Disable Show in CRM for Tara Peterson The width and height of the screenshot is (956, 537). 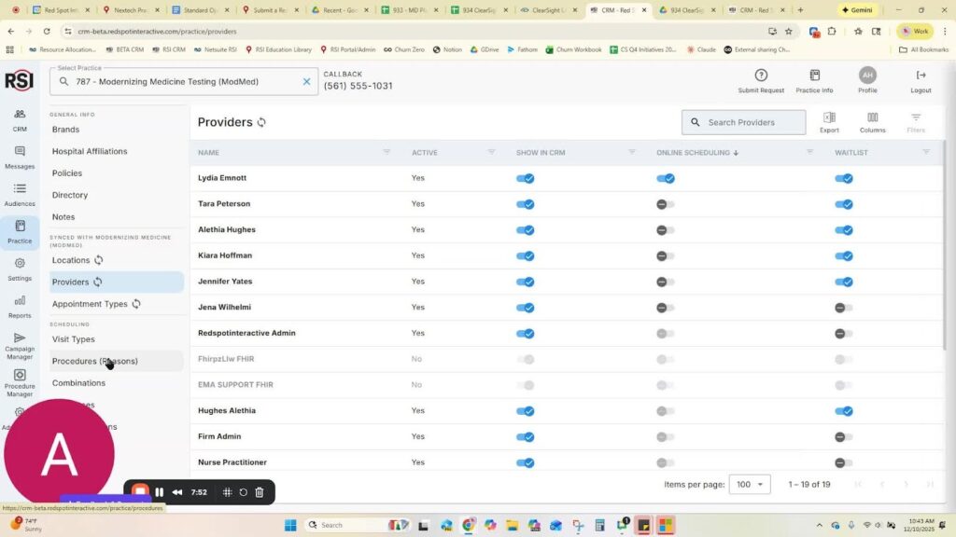[526, 204]
